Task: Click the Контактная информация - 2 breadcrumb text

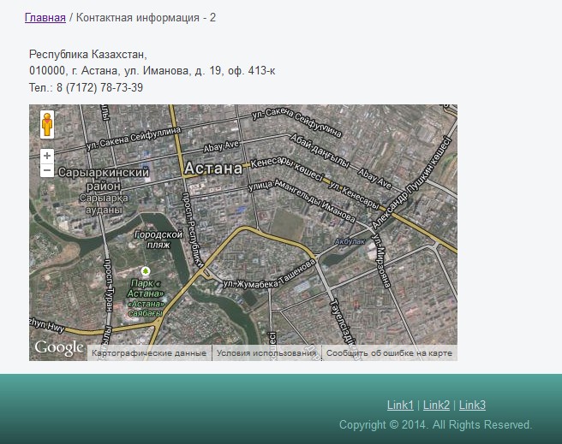Action: click(146, 17)
